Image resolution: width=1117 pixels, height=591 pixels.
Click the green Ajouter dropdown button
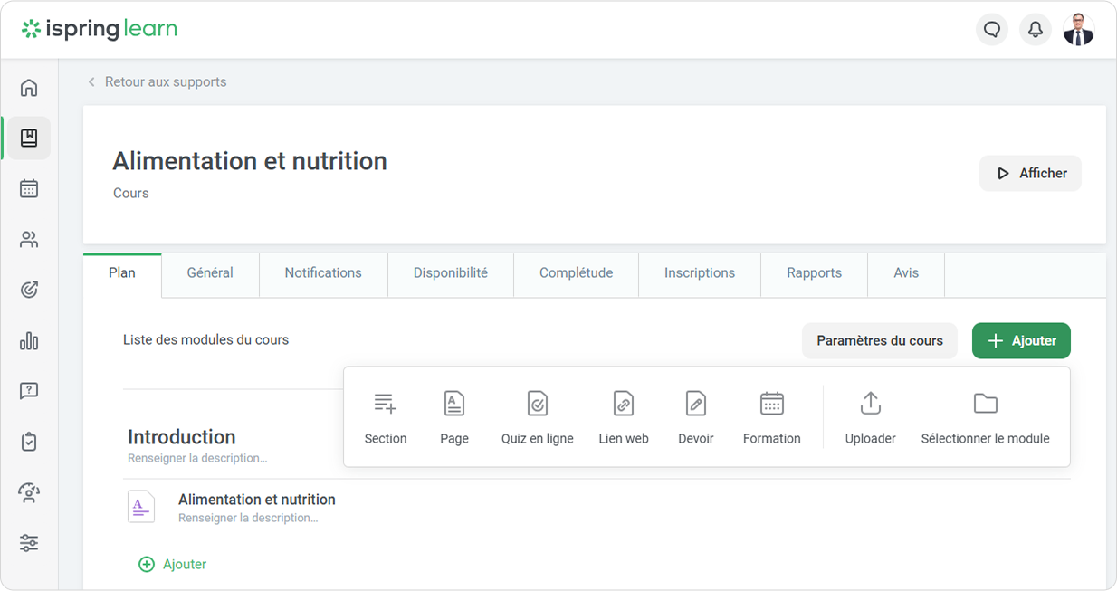pos(1021,341)
